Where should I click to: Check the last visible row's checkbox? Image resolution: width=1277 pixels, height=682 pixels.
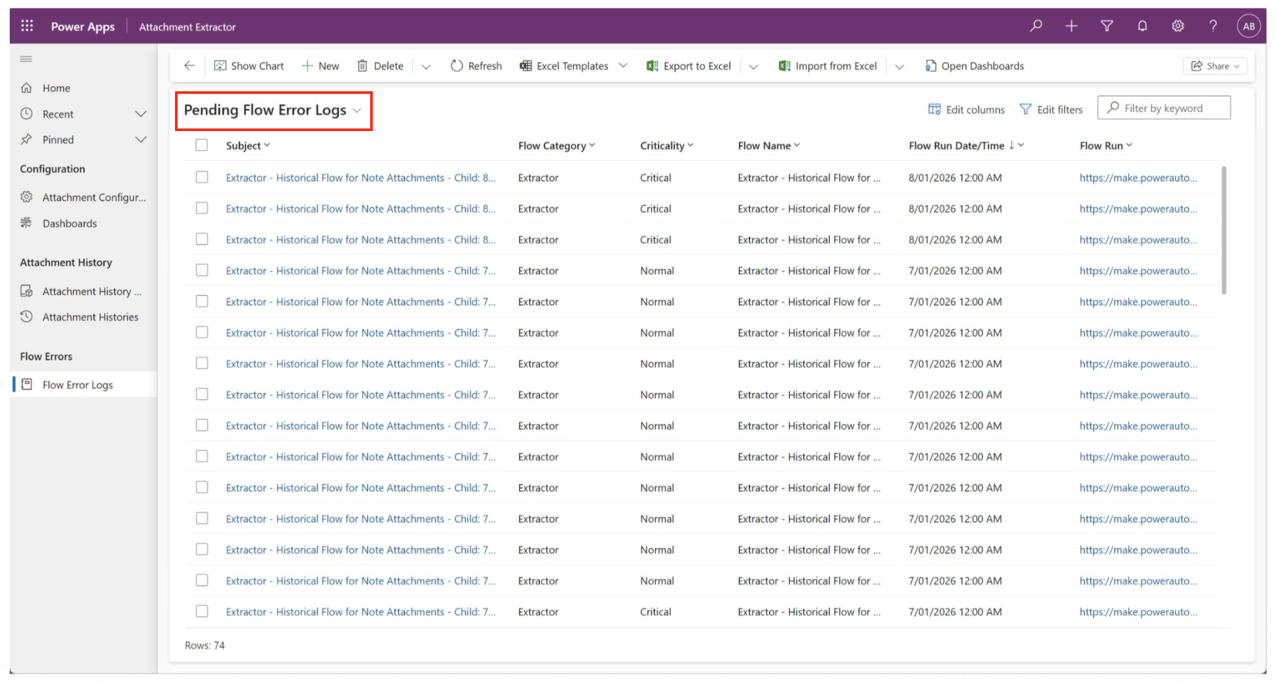click(x=202, y=612)
